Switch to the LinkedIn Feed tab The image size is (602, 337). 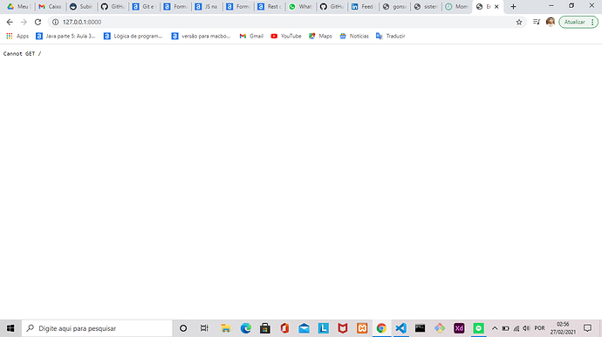[x=363, y=6]
